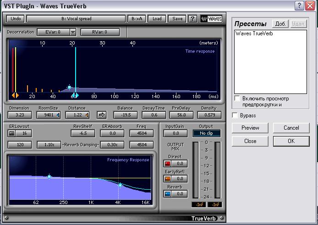Toggle the Reverb blue mute button
Image resolution: width=318 pixels, height=225 pixels.
[x=168, y=194]
